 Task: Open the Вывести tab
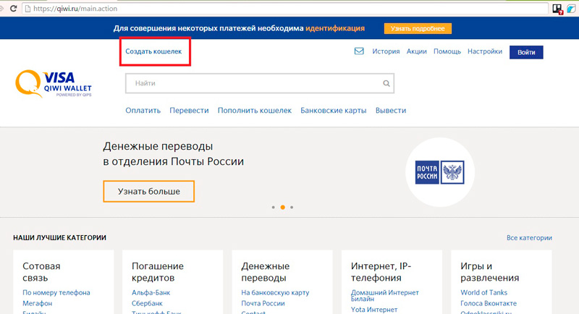(x=391, y=110)
